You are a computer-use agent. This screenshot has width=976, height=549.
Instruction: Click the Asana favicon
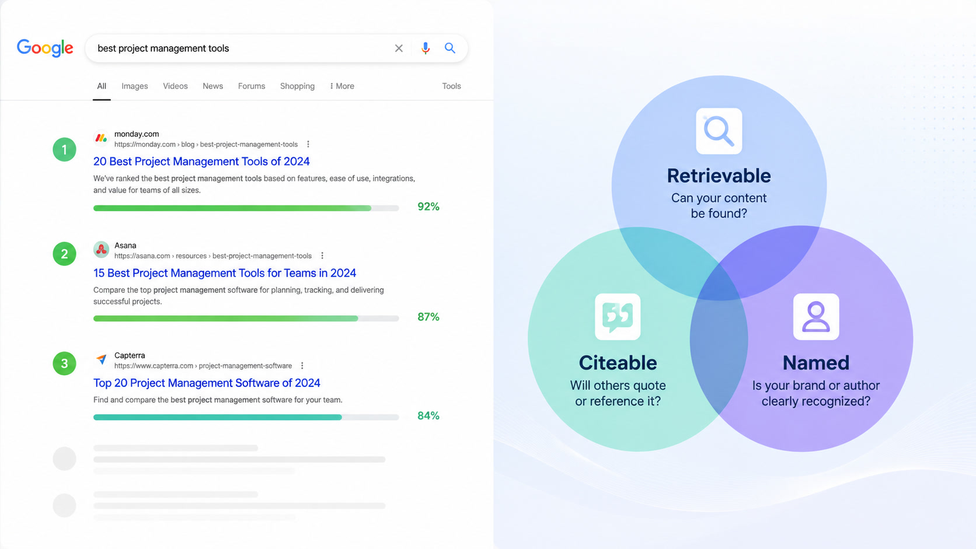[101, 250]
